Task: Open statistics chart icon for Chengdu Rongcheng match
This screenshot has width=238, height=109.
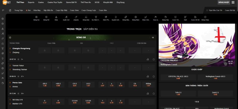Action: (148, 59)
